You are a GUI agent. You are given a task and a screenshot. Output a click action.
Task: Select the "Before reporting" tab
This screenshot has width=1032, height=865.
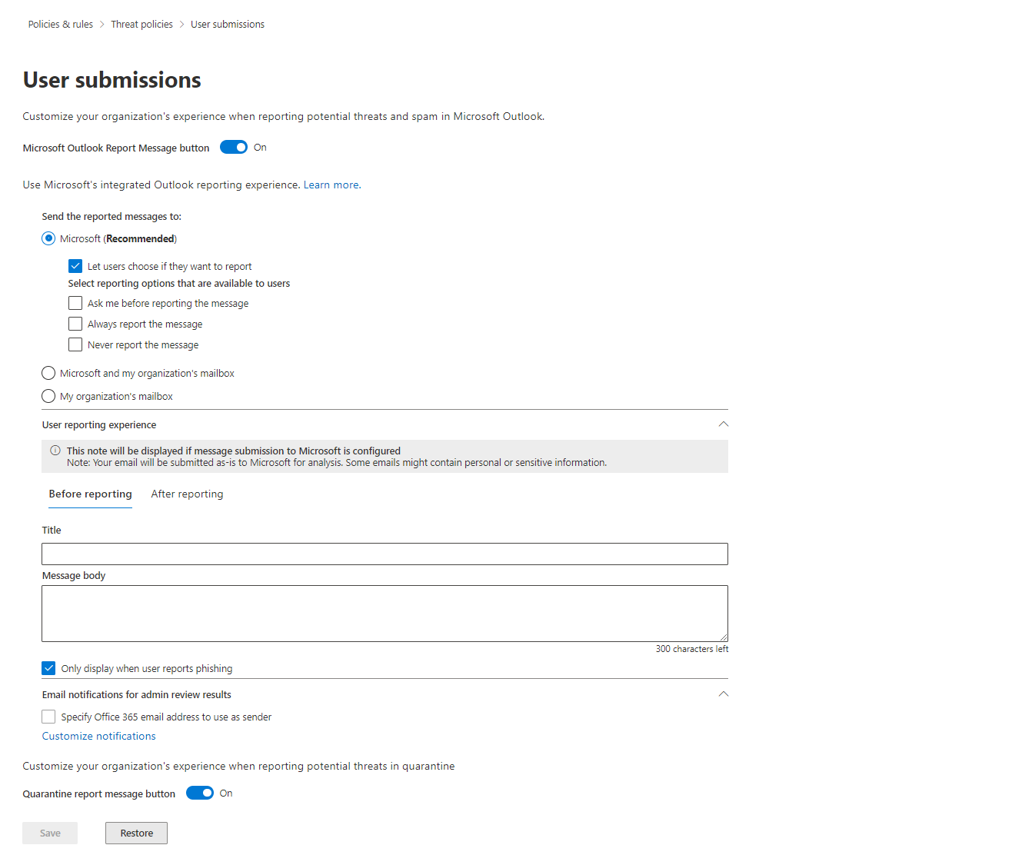(x=90, y=494)
